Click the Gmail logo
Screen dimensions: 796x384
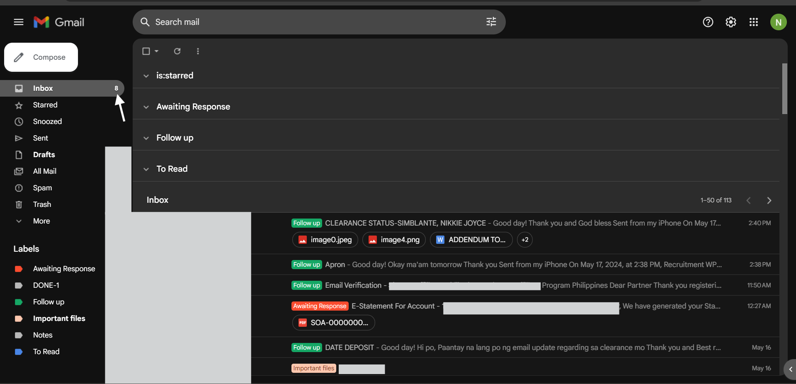pyautogui.click(x=59, y=22)
